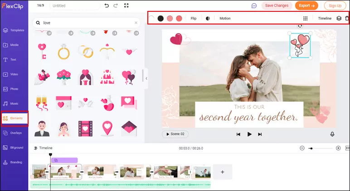Image resolution: width=350 pixels, height=191 pixels.
Task: Clear the love search text
Action: coord(136,23)
